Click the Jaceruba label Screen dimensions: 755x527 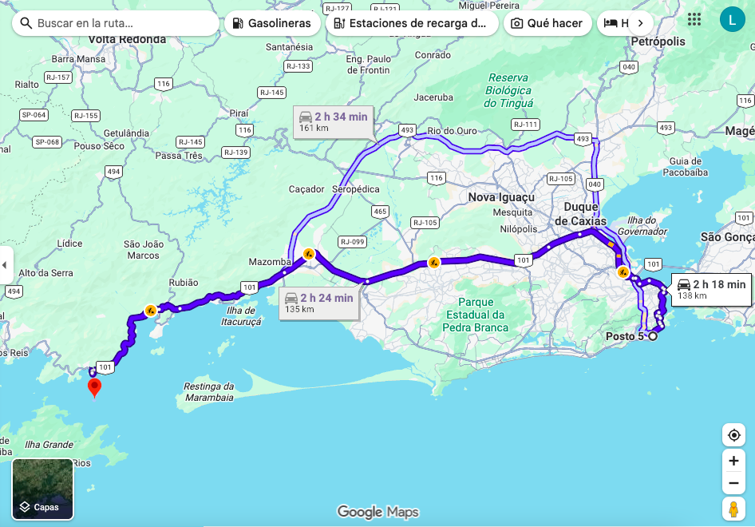[x=433, y=97]
